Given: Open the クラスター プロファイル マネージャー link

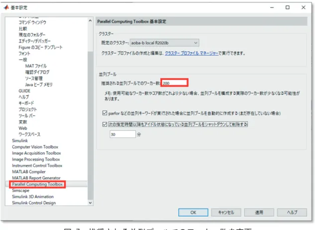Looking at the screenshot, I should (x=192, y=53).
